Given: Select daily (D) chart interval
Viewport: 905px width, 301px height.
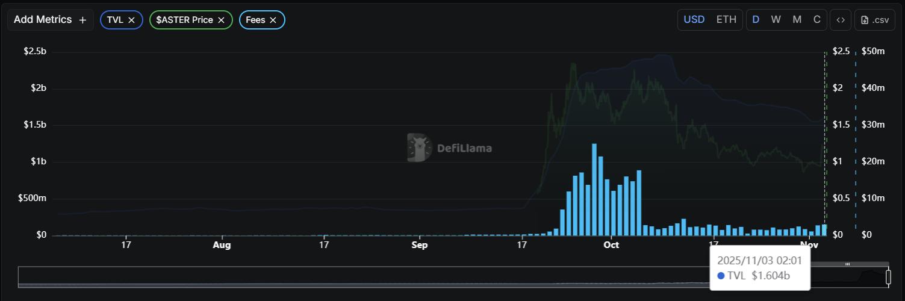Looking at the screenshot, I should [x=756, y=19].
